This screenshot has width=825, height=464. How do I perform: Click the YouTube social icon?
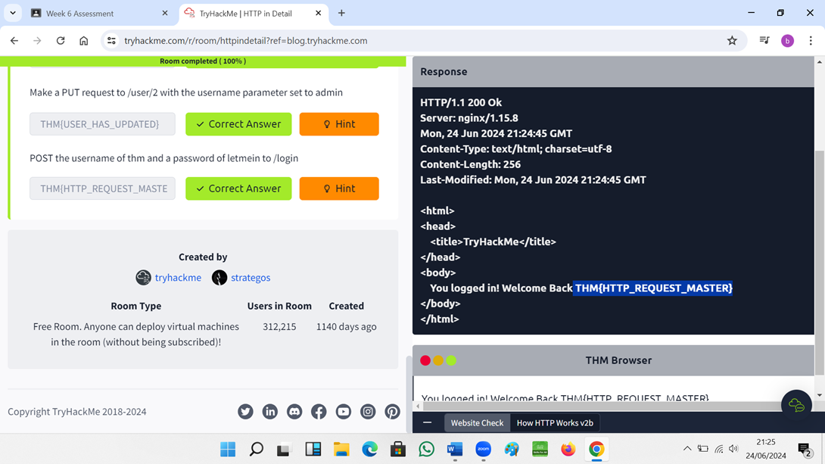[x=343, y=411]
